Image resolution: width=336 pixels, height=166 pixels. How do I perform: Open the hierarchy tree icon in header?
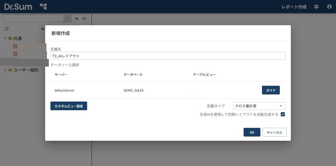pyautogui.click(x=43, y=6)
